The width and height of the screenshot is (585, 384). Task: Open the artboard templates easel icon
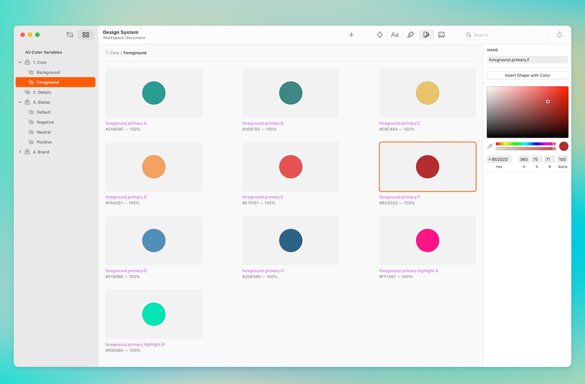[441, 35]
